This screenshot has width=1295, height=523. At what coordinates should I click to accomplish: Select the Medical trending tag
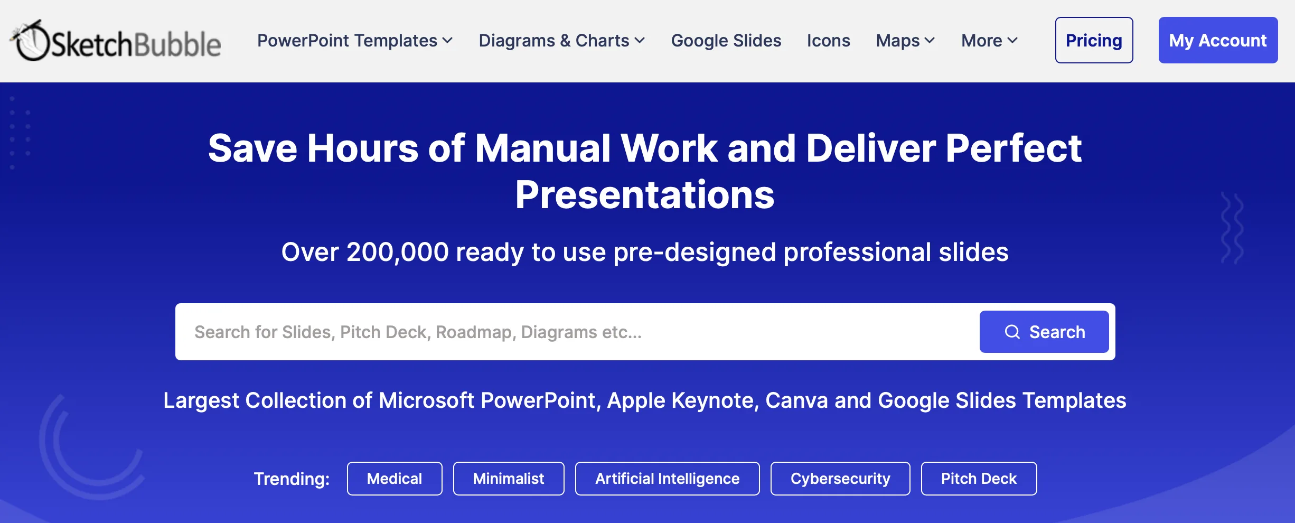(x=395, y=479)
